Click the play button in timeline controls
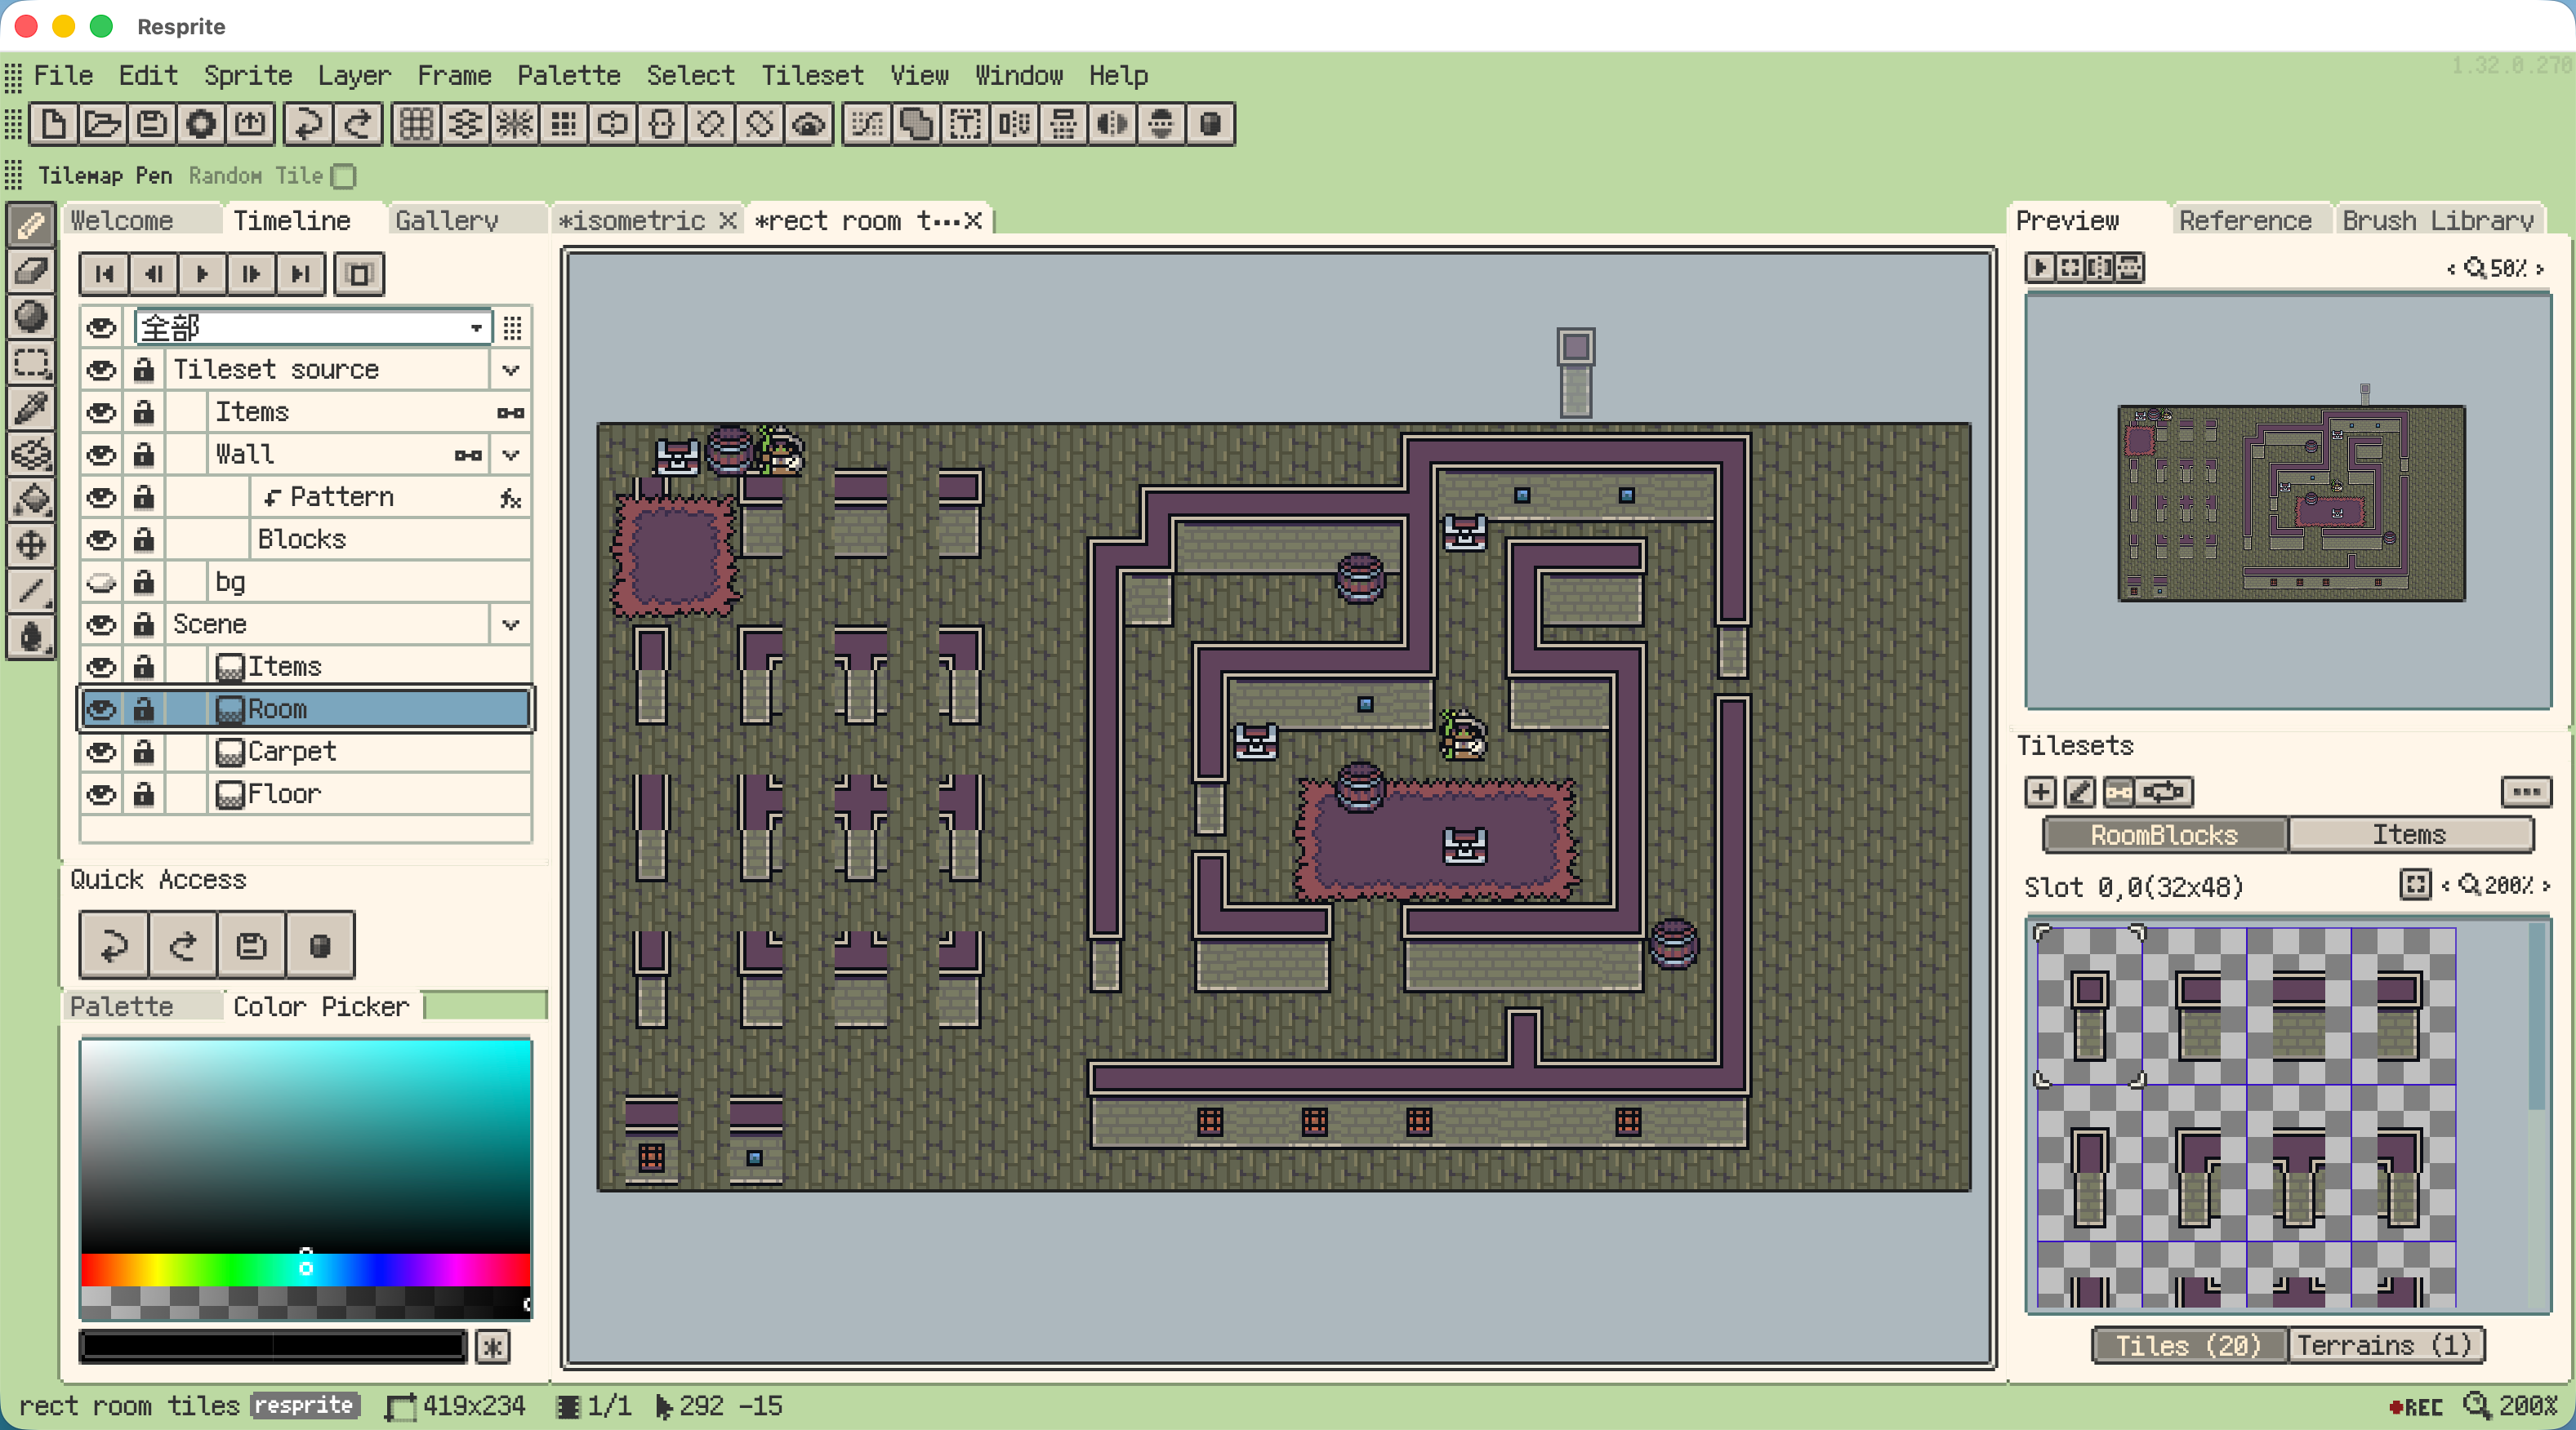Image resolution: width=2576 pixels, height=1430 pixels. 203,273
